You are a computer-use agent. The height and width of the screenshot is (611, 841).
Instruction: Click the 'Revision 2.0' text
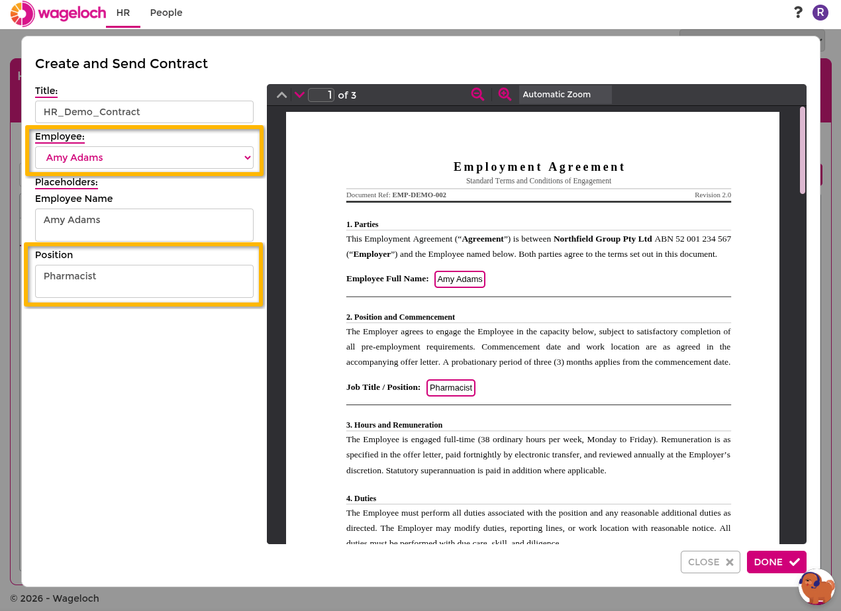(713, 195)
